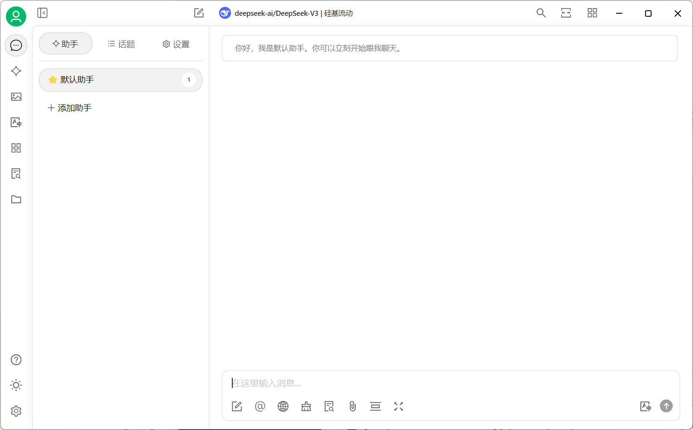Focus the 在这里输入消息 input field
Viewport: 693px width, 430px height.
[450, 383]
